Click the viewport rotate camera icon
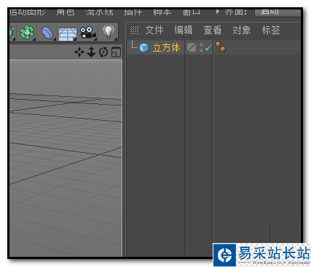 (103, 52)
